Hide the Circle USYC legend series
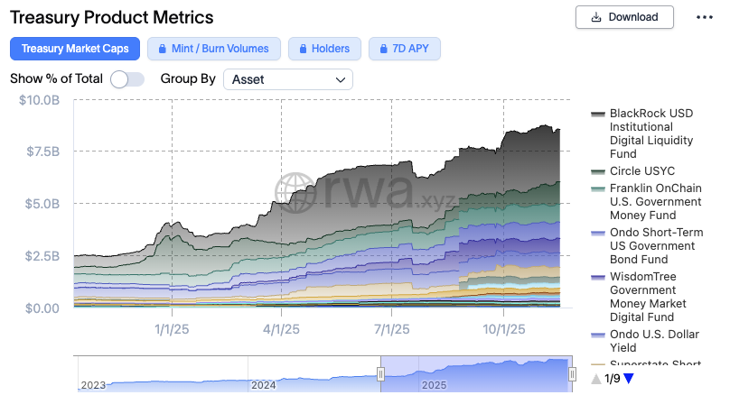 pos(641,171)
